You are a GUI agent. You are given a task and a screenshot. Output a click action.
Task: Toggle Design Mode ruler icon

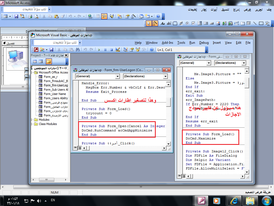(x=118, y=50)
